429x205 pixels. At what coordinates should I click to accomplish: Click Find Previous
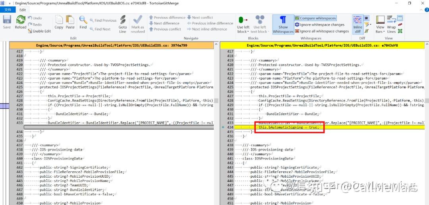(103, 21)
